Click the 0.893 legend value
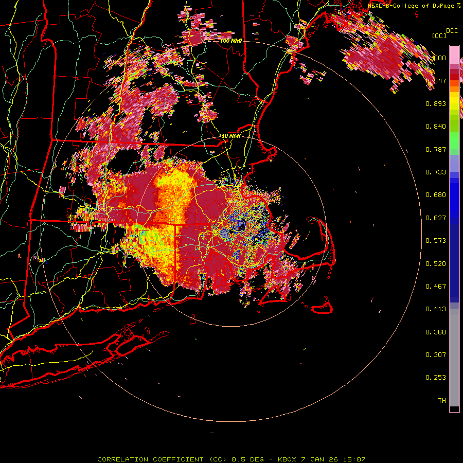Image resolution: width=463 pixels, height=463 pixels. click(436, 103)
